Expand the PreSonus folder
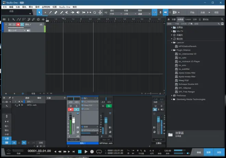 pyautogui.click(x=172, y=95)
